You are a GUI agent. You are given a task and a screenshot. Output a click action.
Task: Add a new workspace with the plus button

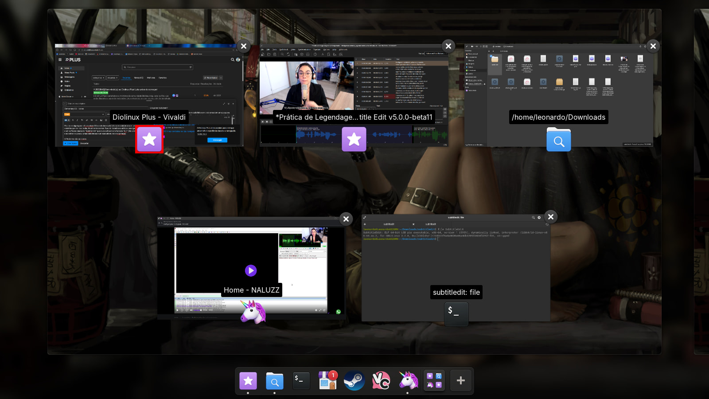pyautogui.click(x=461, y=381)
